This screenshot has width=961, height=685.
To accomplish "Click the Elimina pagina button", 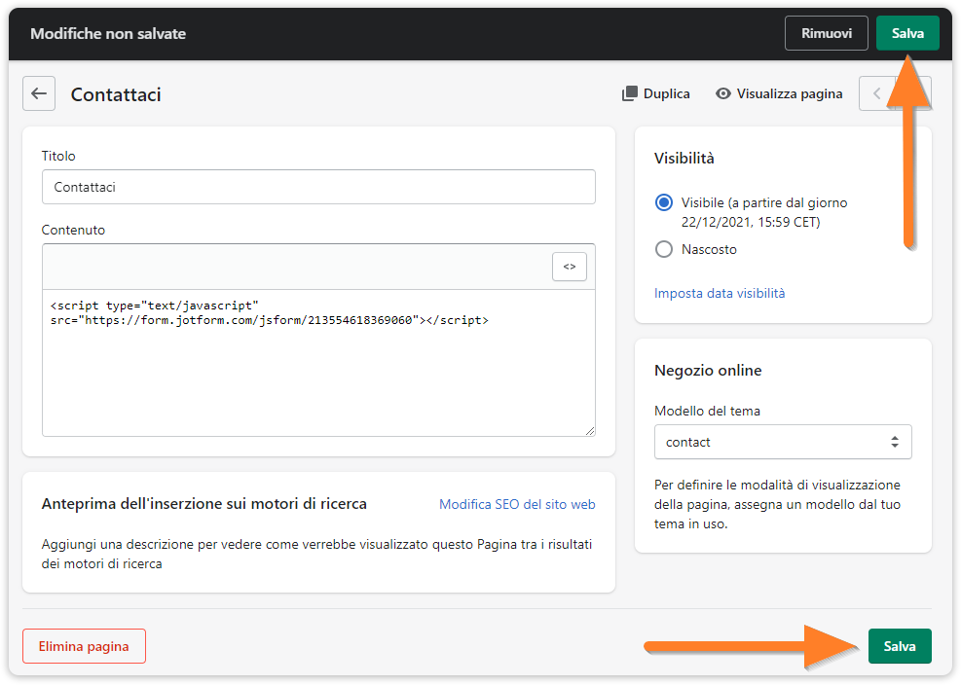I will [84, 646].
